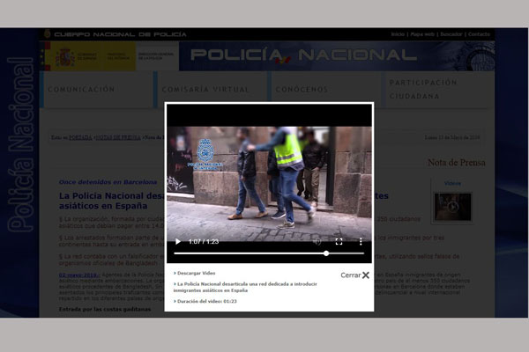Select the 'Nota de Prensa' heading
The height and width of the screenshot is (352, 529).
point(457,163)
